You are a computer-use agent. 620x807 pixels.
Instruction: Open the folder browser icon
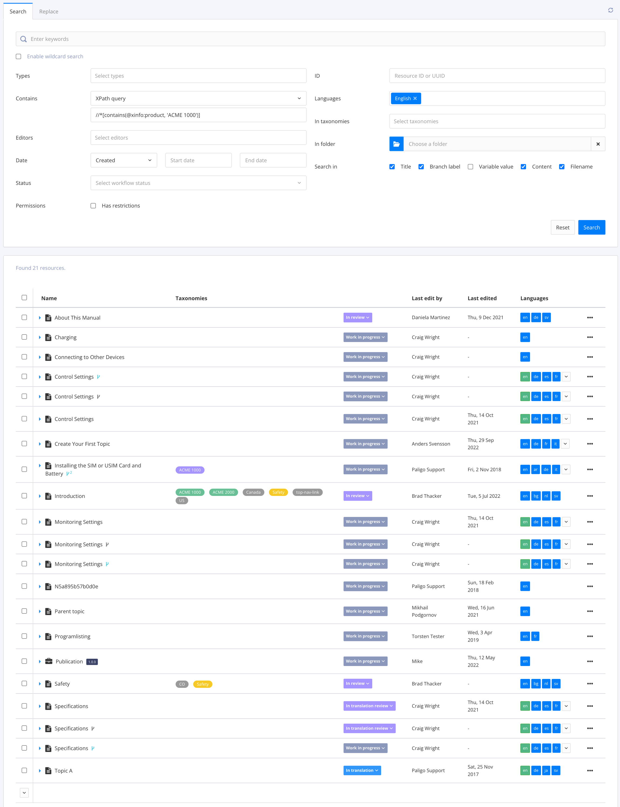[x=396, y=144]
